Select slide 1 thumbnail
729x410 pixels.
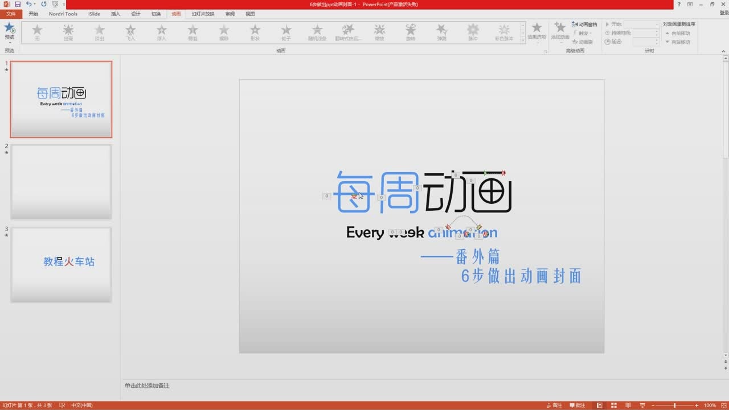[x=62, y=100]
